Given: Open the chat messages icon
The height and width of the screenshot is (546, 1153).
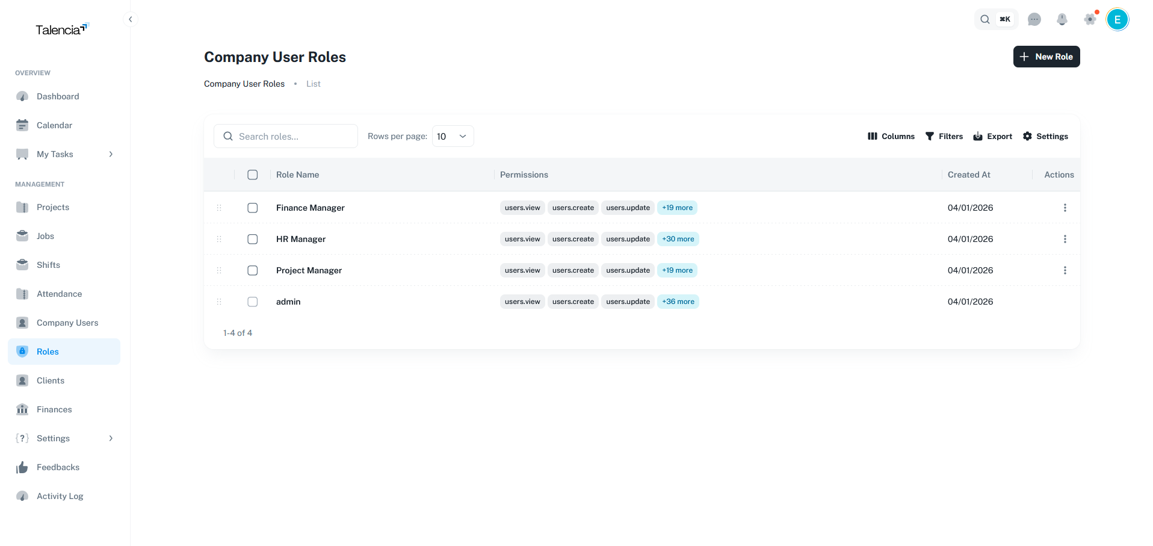Looking at the screenshot, I should pyautogui.click(x=1034, y=19).
